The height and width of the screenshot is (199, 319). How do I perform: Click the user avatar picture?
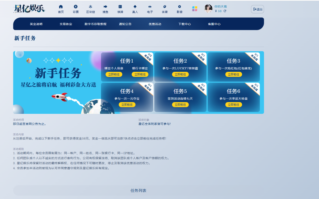pos(208,8)
